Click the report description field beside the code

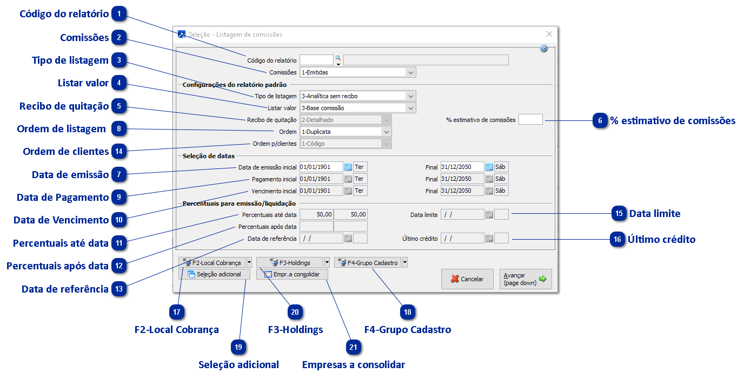(x=426, y=60)
